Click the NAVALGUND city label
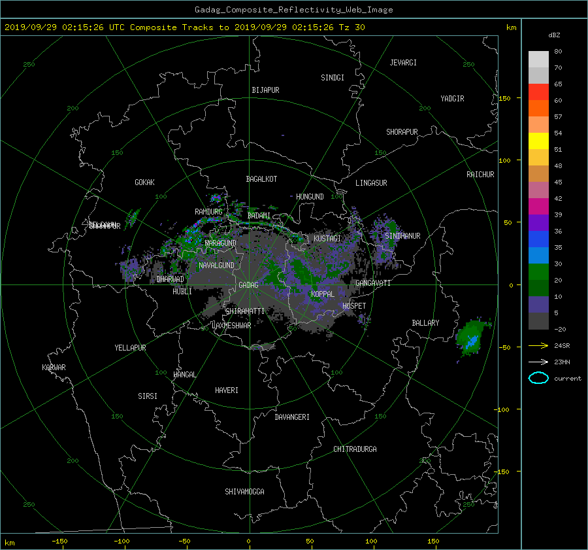Image resolution: width=588 pixels, height=550 pixels. tap(216, 266)
